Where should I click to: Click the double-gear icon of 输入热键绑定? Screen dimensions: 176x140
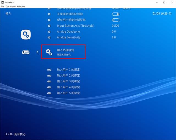pos(49,52)
